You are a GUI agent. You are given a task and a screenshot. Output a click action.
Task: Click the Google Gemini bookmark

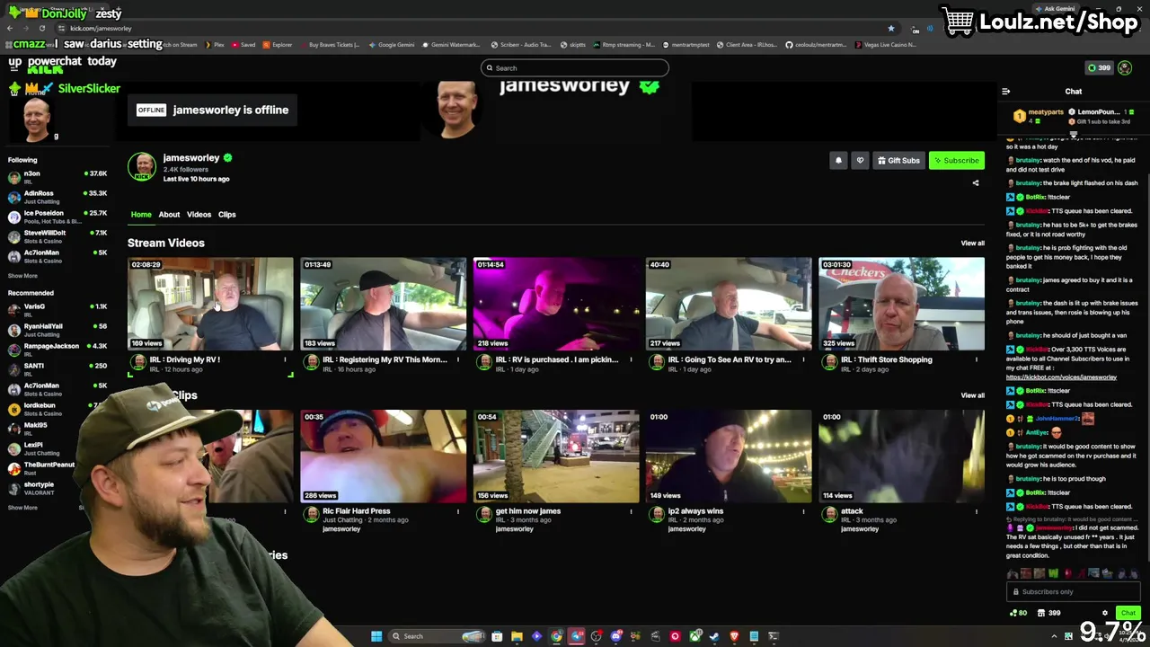391,45
